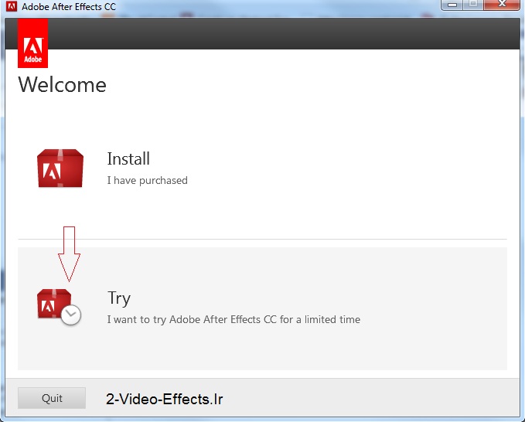Close the Adobe After Effects CC window
The width and height of the screenshot is (525, 422).
pyautogui.click(x=502, y=5)
